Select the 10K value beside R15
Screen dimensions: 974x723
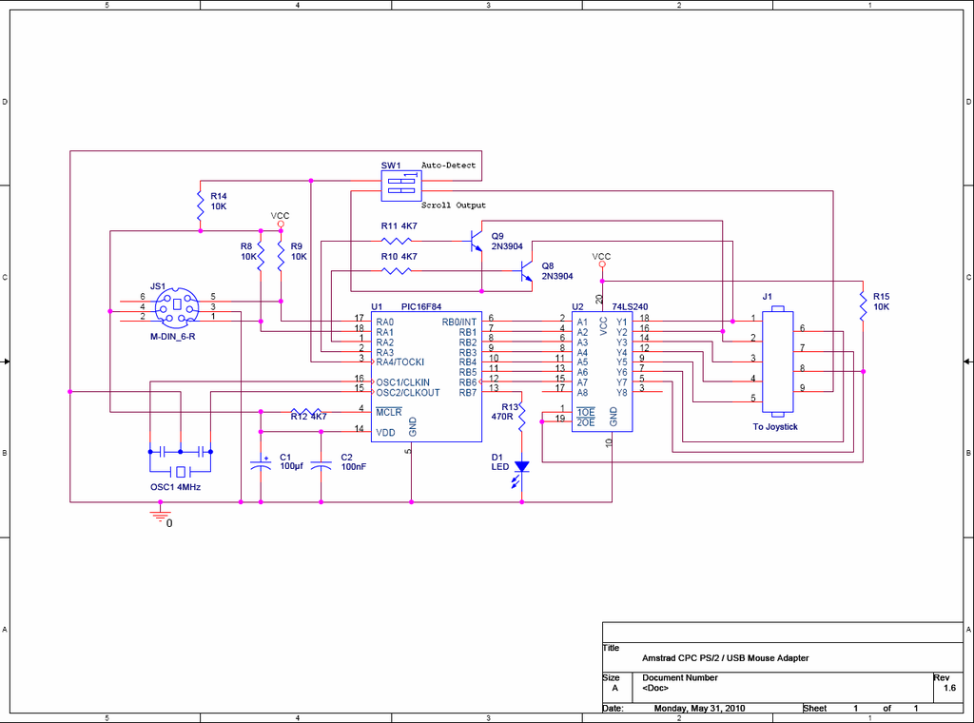coord(882,307)
